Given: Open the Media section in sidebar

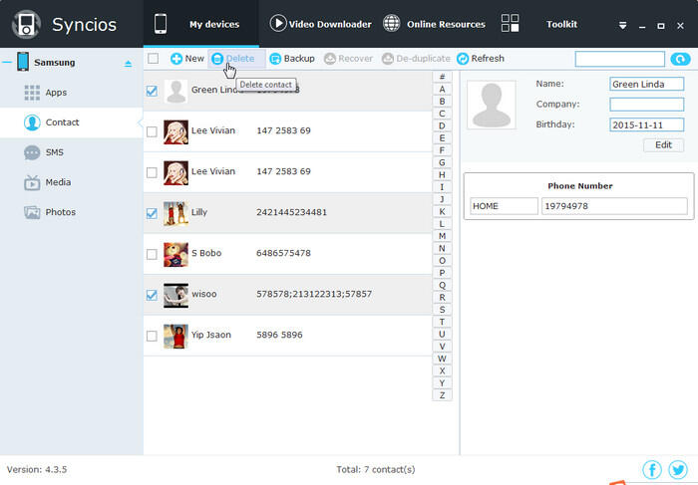Looking at the screenshot, I should tap(57, 182).
